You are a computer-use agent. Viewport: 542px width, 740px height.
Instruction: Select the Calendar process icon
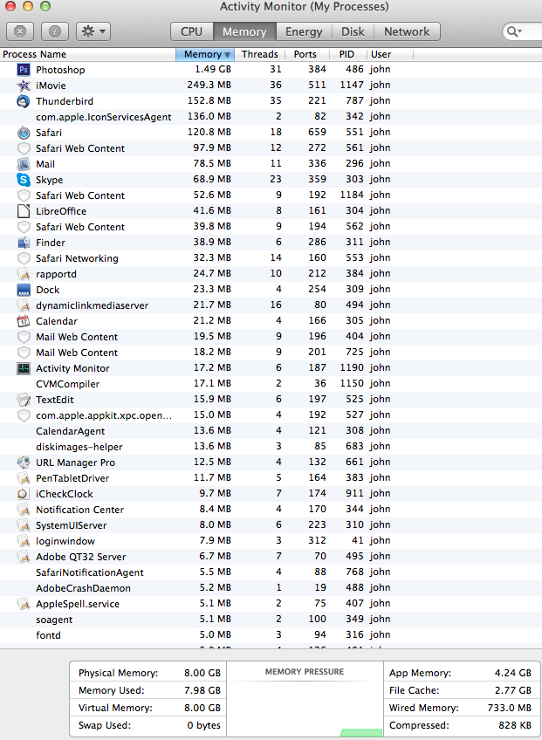[x=24, y=321]
